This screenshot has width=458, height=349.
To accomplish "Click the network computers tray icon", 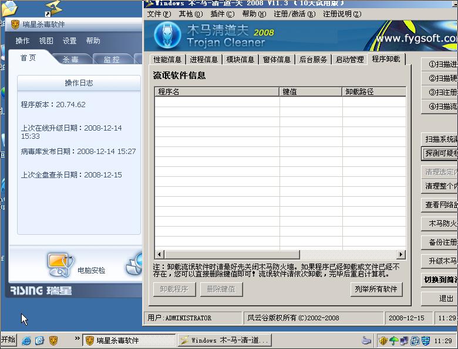I will pos(404,340).
